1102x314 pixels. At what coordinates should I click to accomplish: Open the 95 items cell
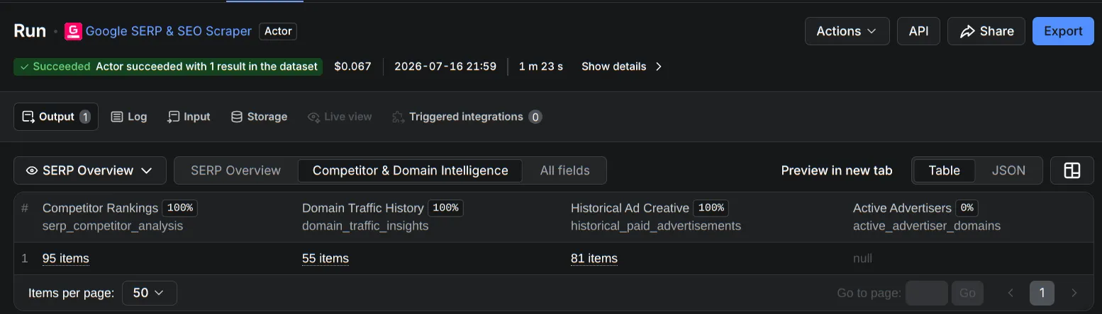click(66, 258)
